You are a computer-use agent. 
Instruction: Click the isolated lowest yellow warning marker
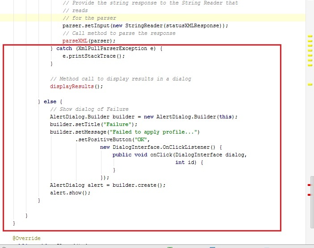(x=310, y=84)
